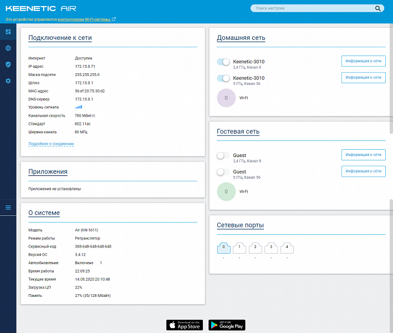
Task: Open 'Домашняя сеть' heading link
Action: click(241, 38)
